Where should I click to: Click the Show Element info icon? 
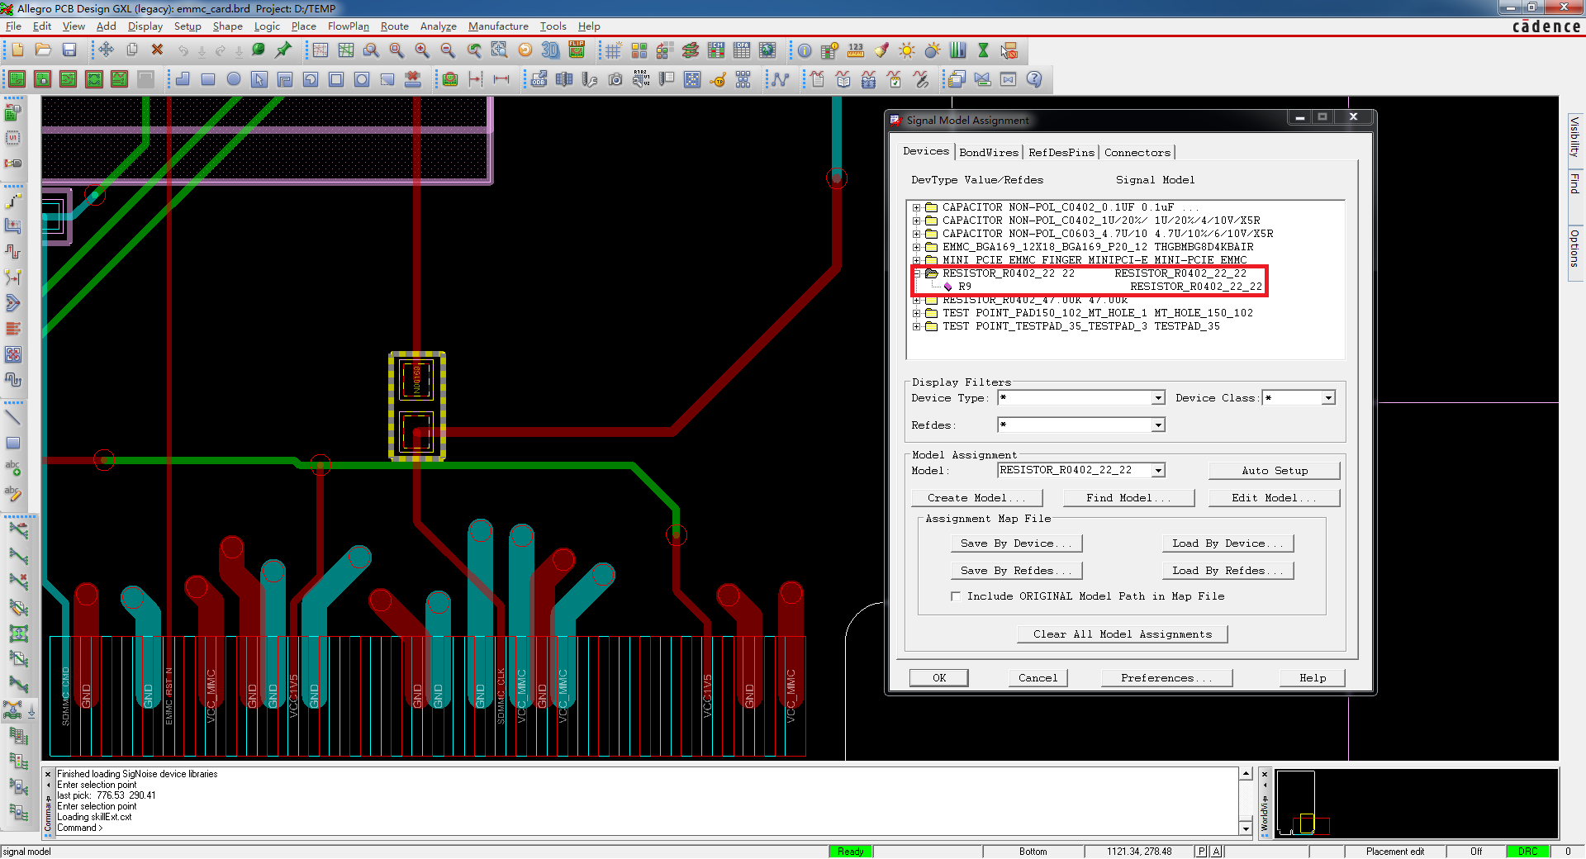pyautogui.click(x=804, y=50)
